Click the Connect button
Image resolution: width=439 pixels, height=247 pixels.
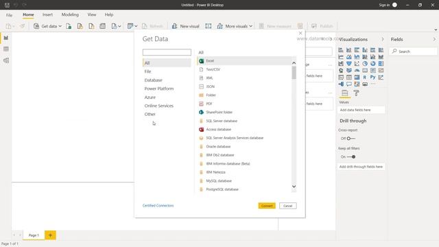pyautogui.click(x=267, y=206)
